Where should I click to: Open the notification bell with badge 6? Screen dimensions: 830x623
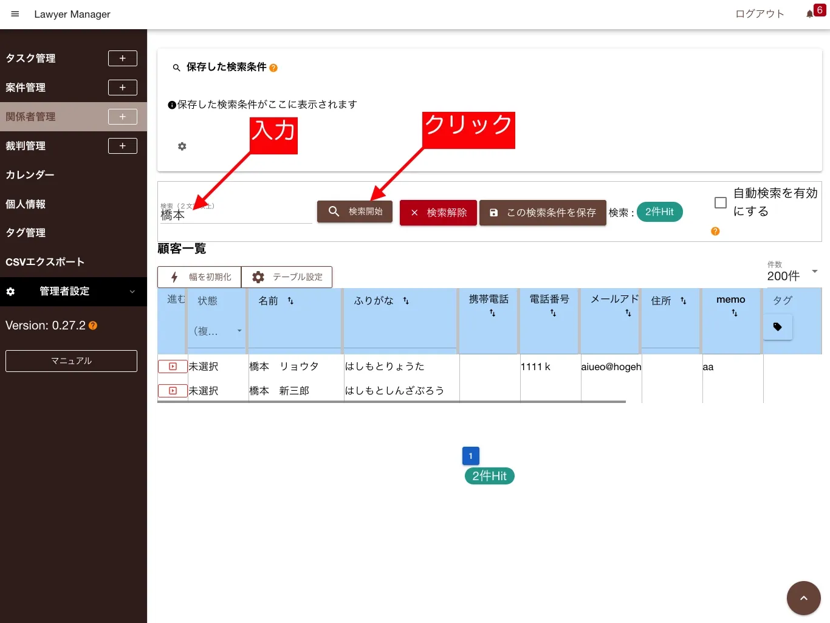click(810, 14)
